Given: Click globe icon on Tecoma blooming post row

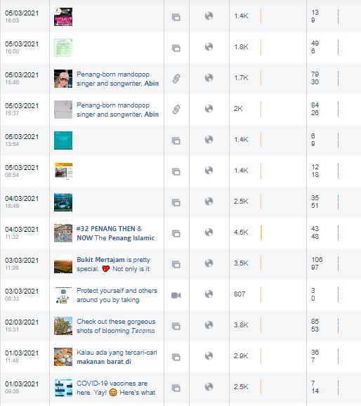Looking at the screenshot, I should (x=209, y=325).
